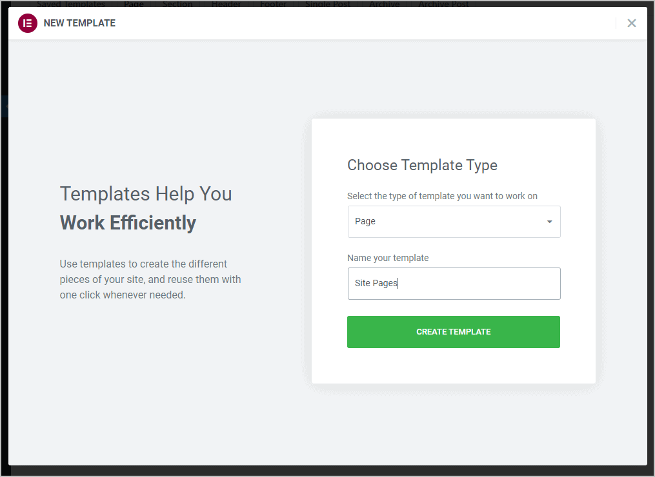The image size is (655, 477).
Task: Open the select box showing Page
Action: point(453,222)
